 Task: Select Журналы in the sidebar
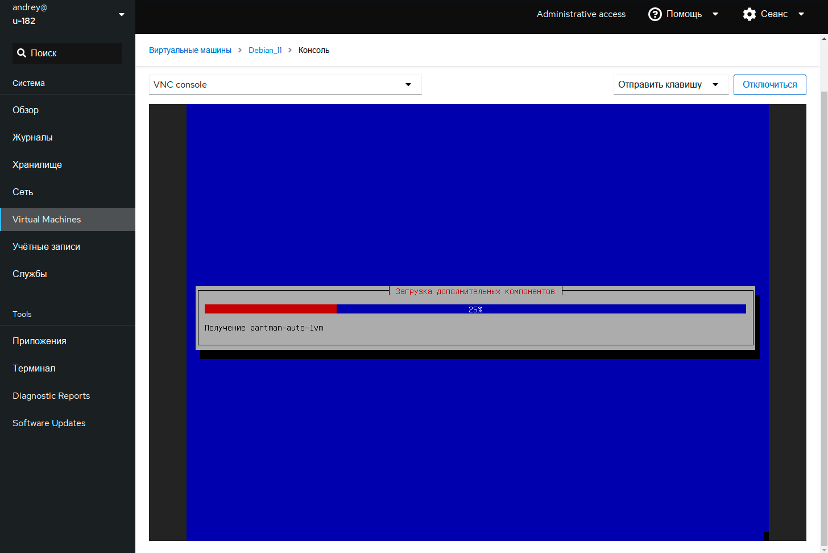pyautogui.click(x=32, y=137)
